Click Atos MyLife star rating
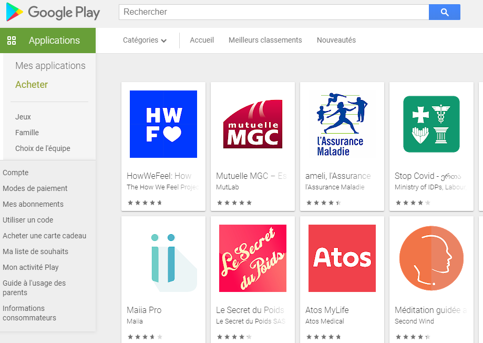 (x=323, y=337)
